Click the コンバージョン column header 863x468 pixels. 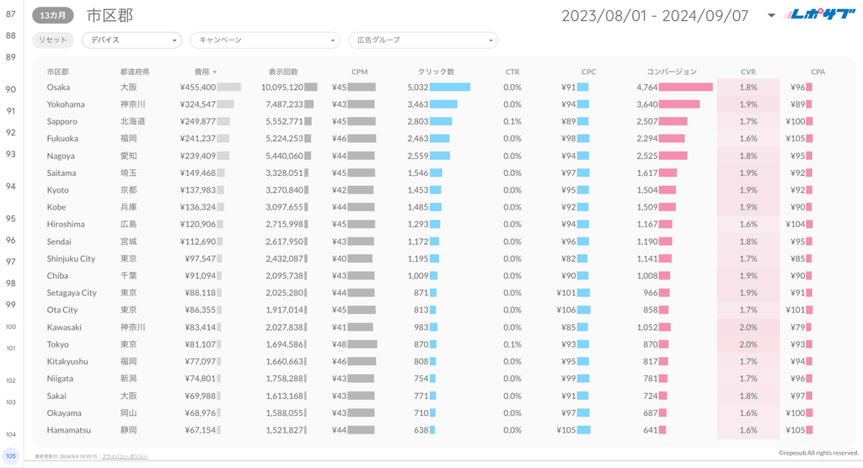pyautogui.click(x=672, y=72)
